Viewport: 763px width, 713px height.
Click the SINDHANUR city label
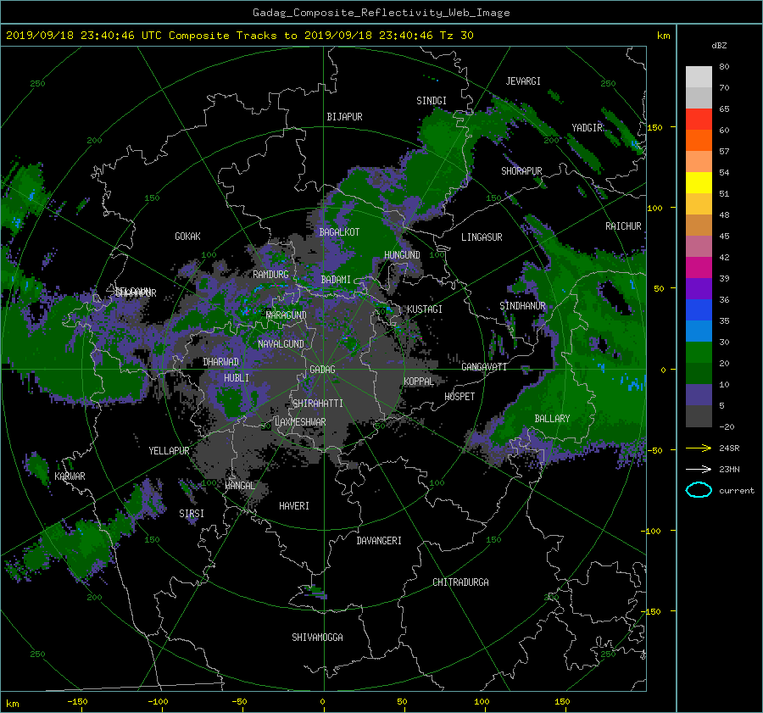[522, 306]
